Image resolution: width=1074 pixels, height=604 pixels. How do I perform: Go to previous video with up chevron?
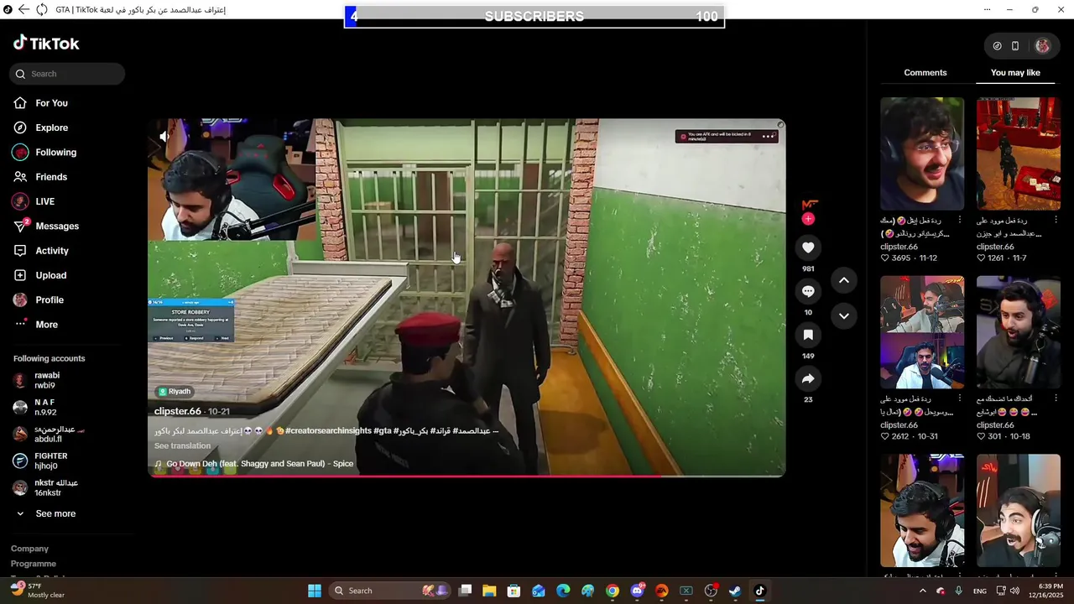coord(844,280)
